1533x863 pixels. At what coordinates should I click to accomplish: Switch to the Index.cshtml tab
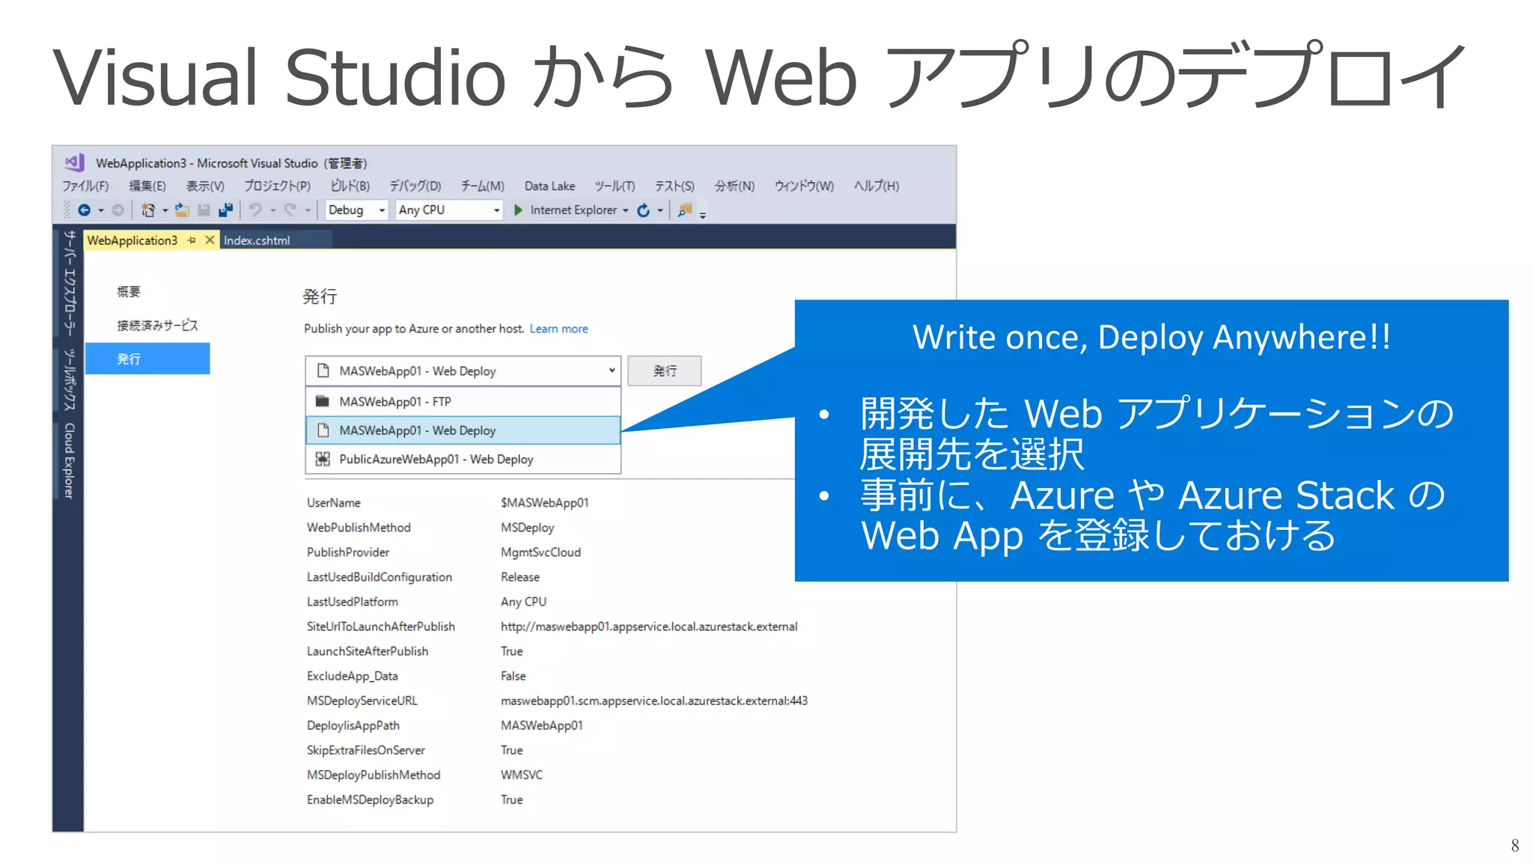click(x=257, y=240)
